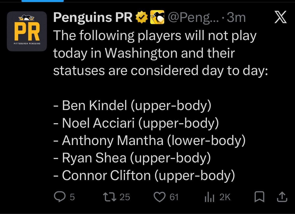Image resolution: width=295 pixels, height=214 pixels.
Task: Click the 2K views count
Action: click(x=225, y=197)
